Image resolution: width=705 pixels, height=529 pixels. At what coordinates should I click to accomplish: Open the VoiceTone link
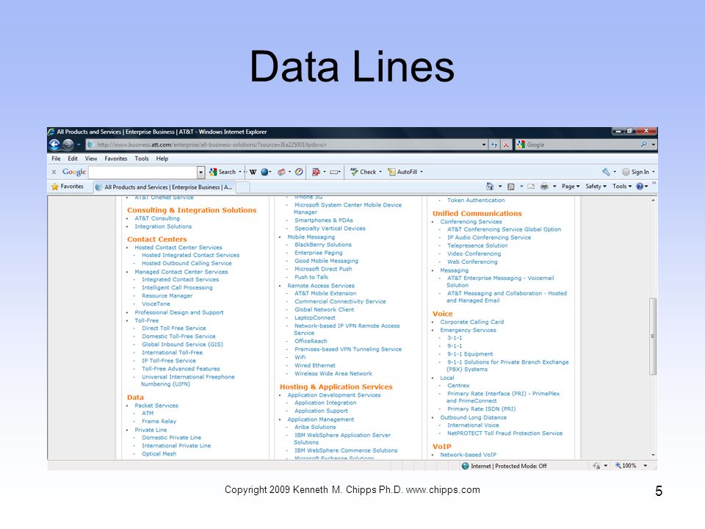tap(156, 303)
